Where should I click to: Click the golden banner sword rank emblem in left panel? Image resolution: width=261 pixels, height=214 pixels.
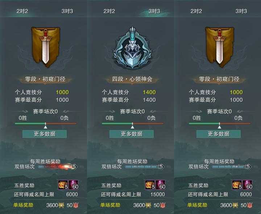(45, 47)
